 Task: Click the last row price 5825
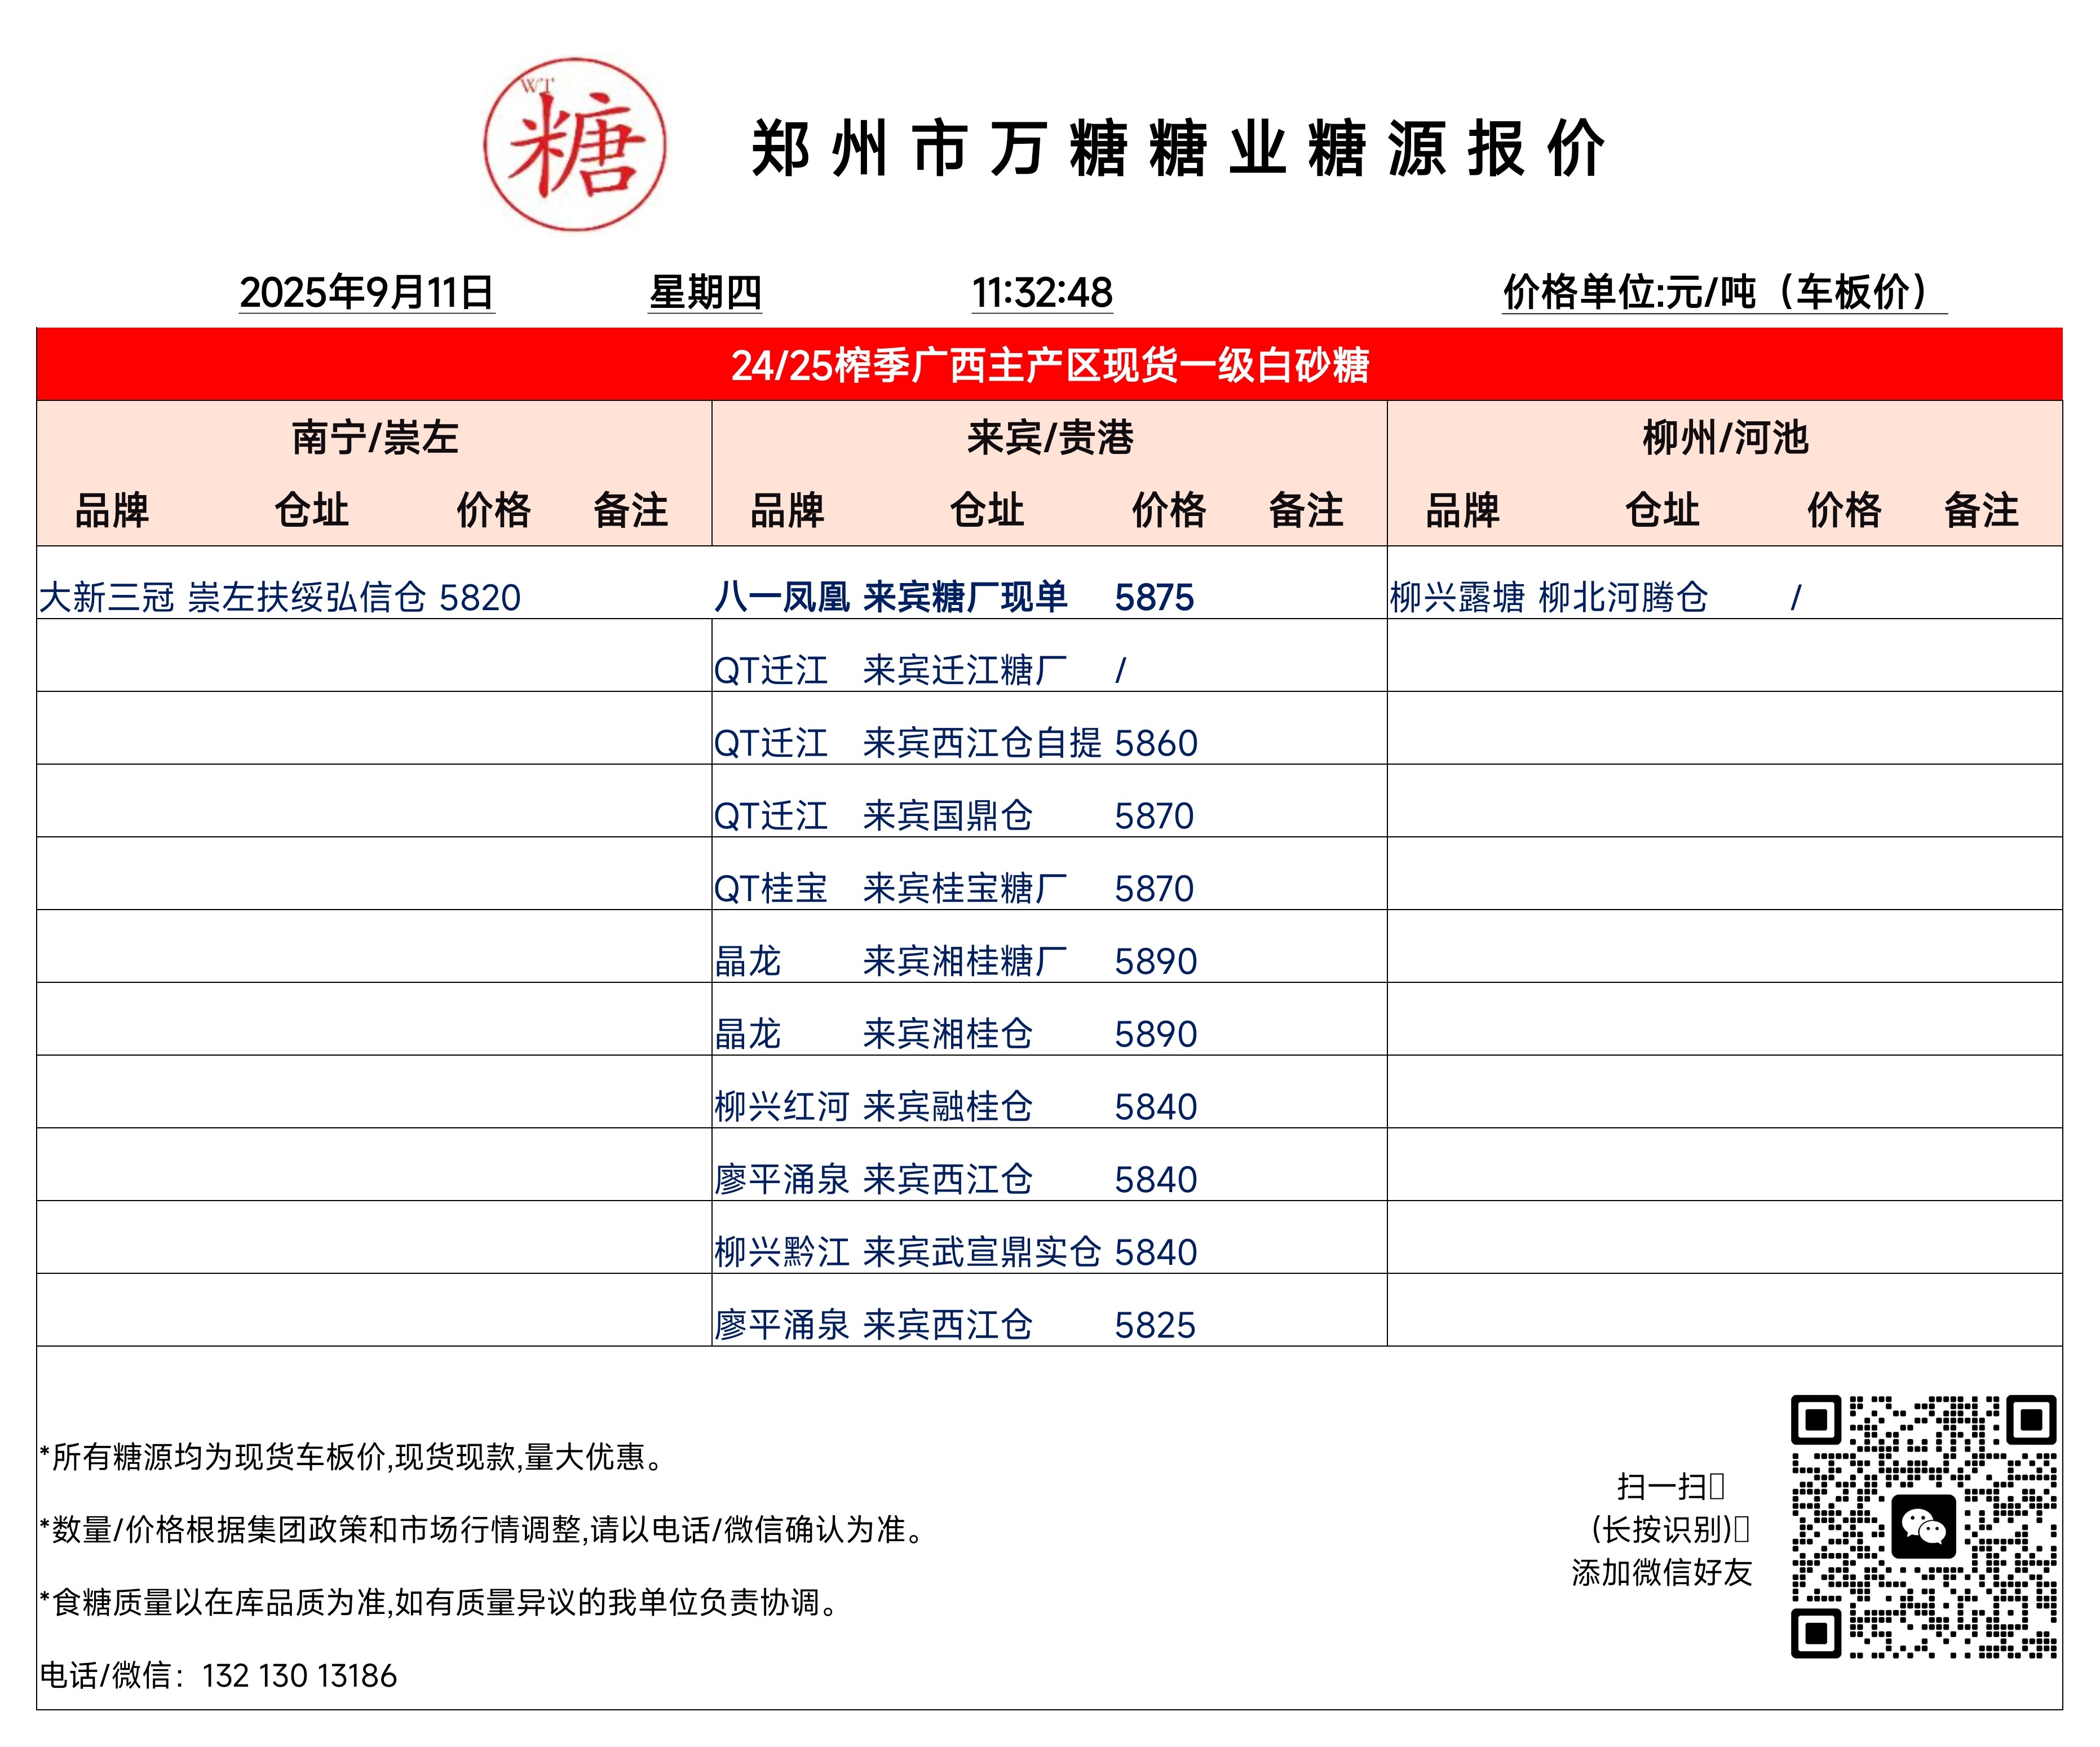[x=1155, y=1326]
